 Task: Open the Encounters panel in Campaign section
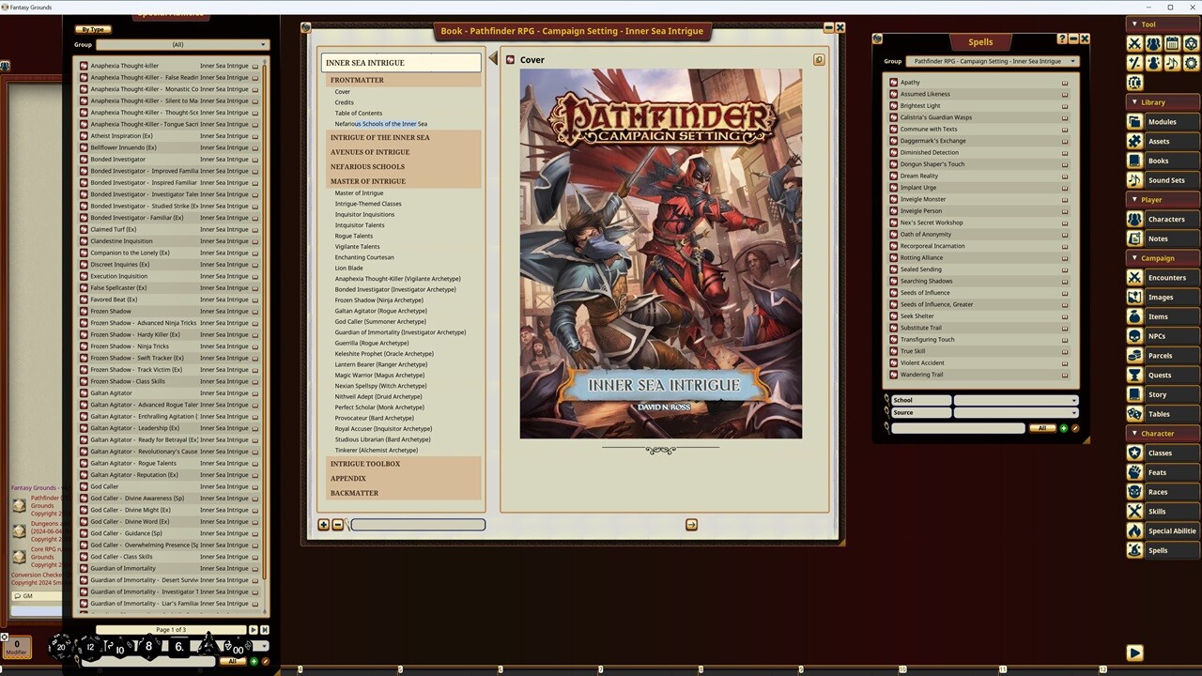(1166, 277)
